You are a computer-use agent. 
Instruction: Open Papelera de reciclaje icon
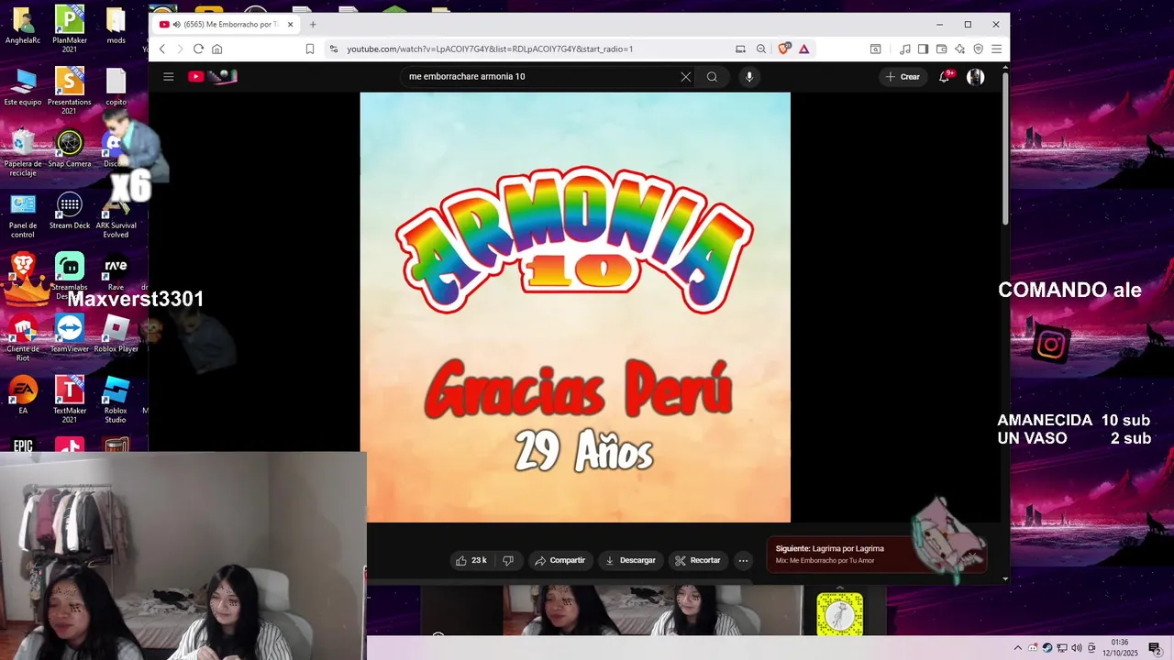pos(23,153)
